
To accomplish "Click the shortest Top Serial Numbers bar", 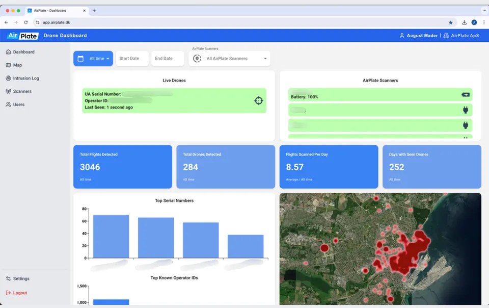I will pos(246,246).
